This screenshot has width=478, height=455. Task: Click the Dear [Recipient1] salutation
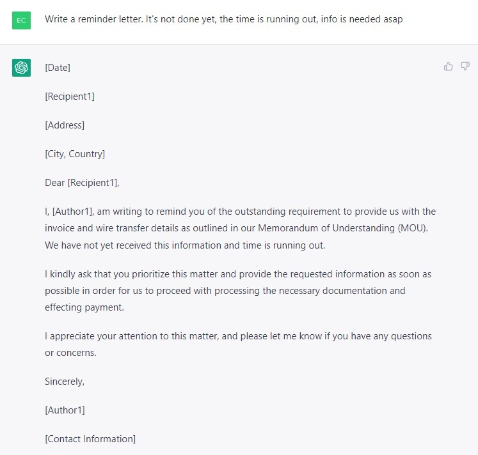tap(82, 183)
